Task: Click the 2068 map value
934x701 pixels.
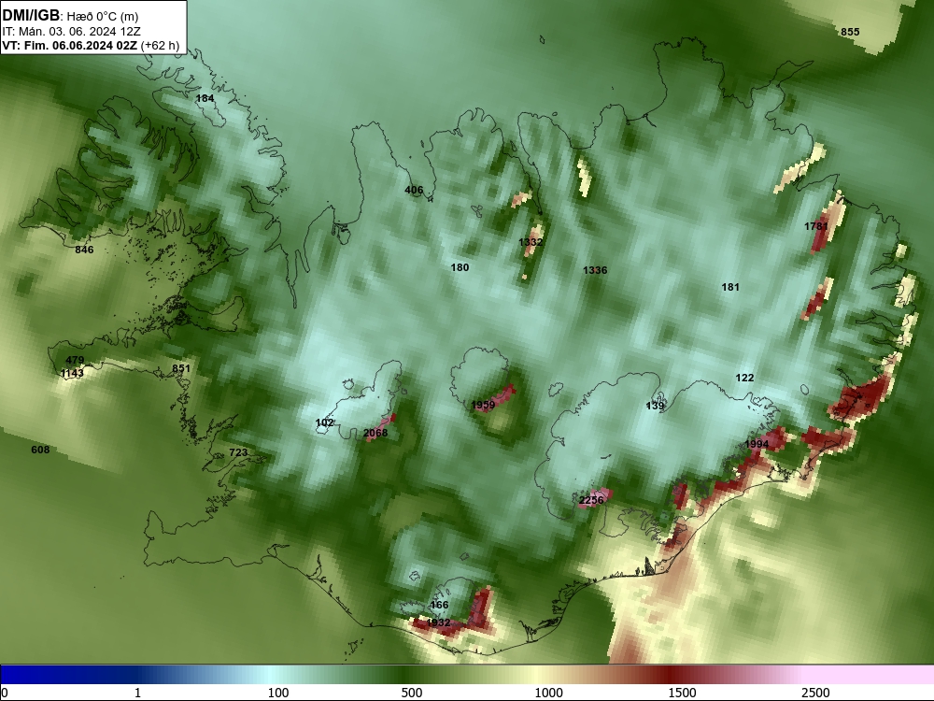Action: point(375,433)
